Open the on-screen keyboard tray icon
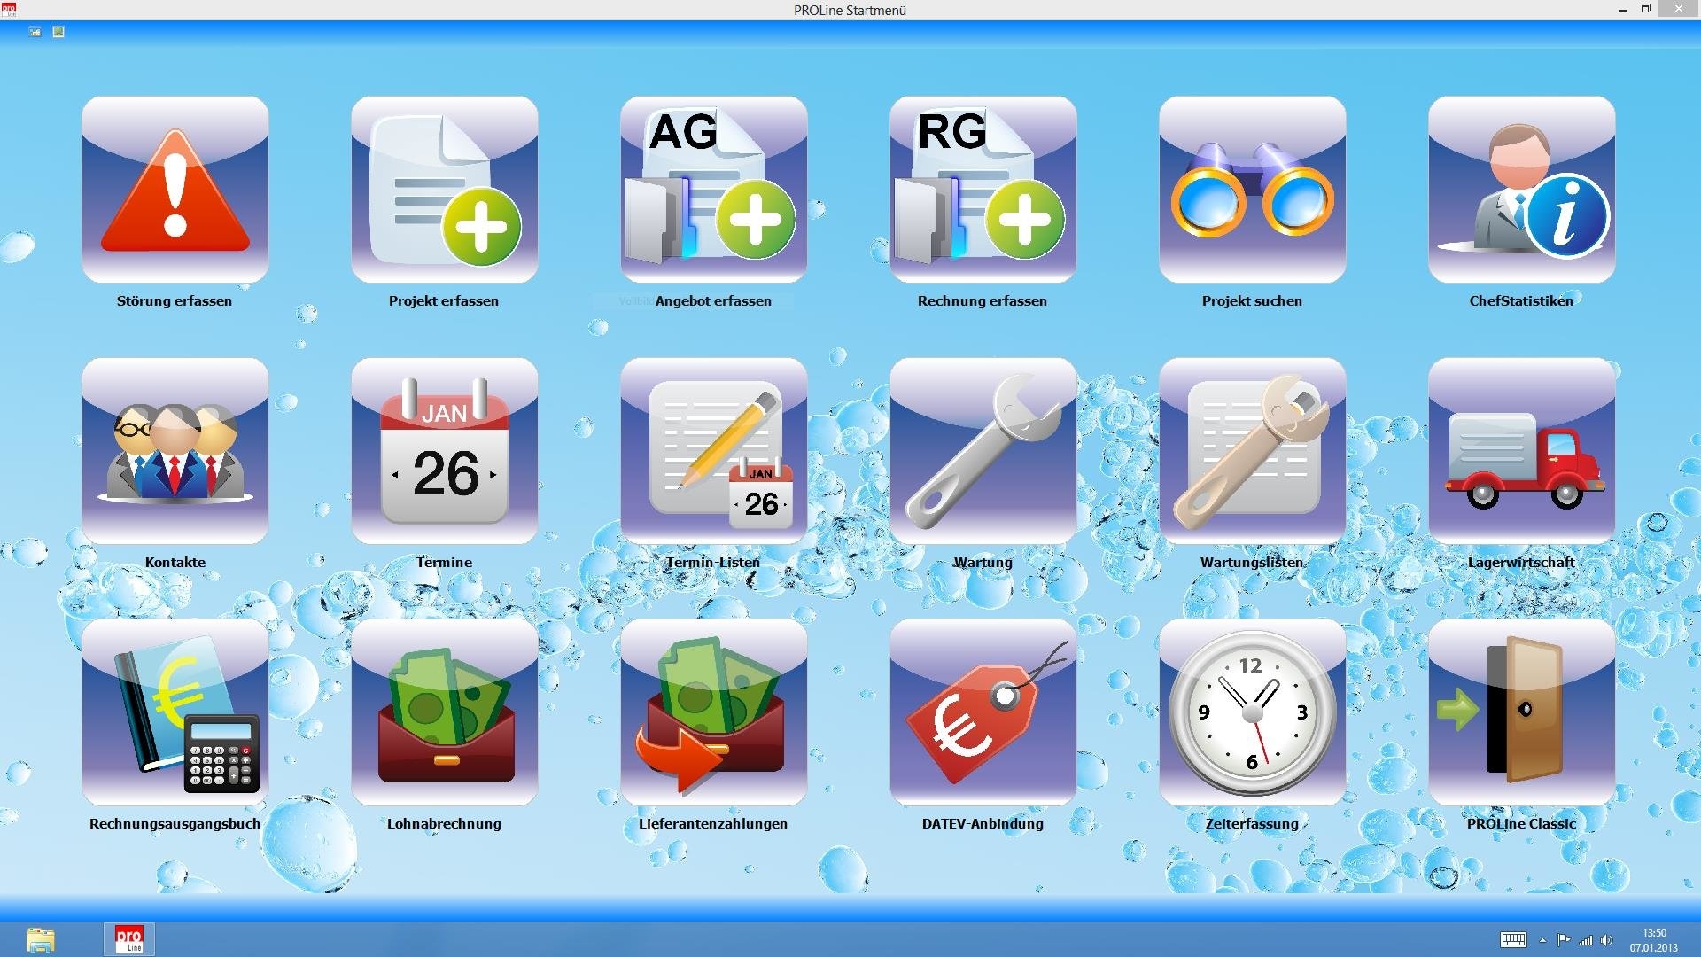 pyautogui.click(x=1513, y=940)
